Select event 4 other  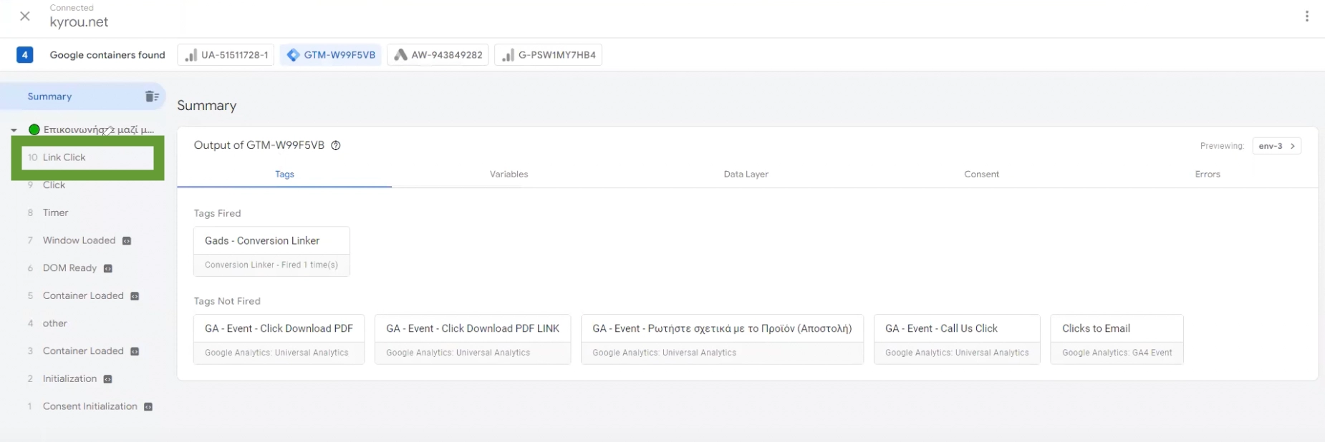(x=55, y=323)
